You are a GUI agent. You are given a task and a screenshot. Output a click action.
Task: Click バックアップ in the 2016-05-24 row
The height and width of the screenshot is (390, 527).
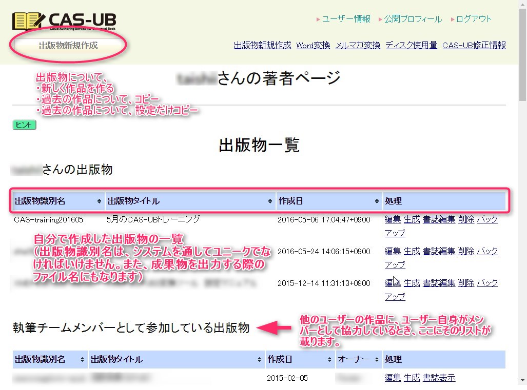click(x=487, y=251)
